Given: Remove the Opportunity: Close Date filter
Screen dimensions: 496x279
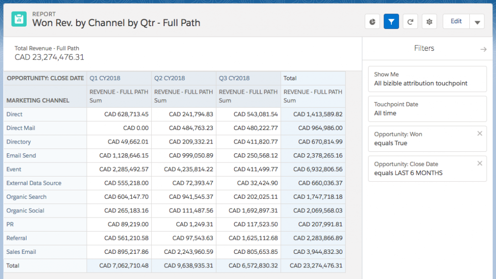Looking at the screenshot, I should pos(480,163).
